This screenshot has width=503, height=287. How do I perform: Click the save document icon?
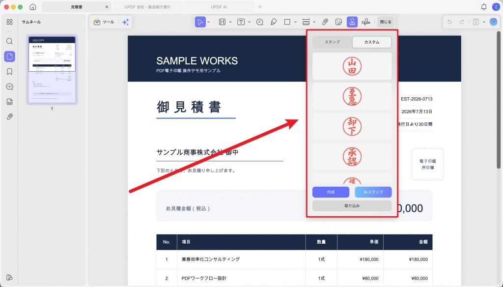point(476,22)
